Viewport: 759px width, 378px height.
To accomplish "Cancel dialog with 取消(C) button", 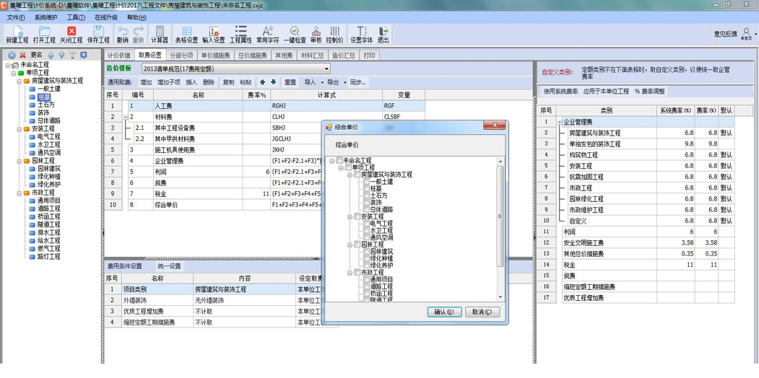I will pos(482,312).
